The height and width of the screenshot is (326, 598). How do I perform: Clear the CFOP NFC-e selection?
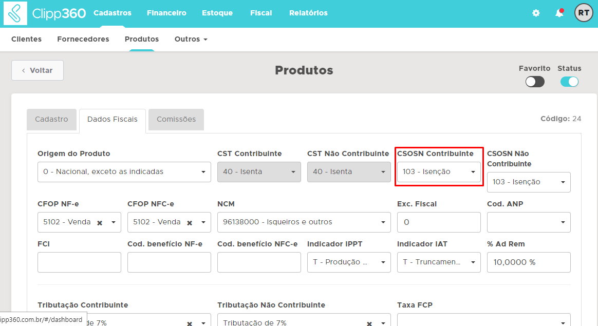[x=190, y=223]
